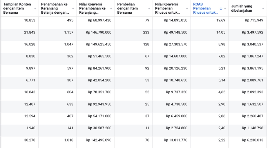This screenshot has height=148, width=267.
Task: Open the Nilai Konversi Pembelian Khusus arrow
Action: [187, 9]
